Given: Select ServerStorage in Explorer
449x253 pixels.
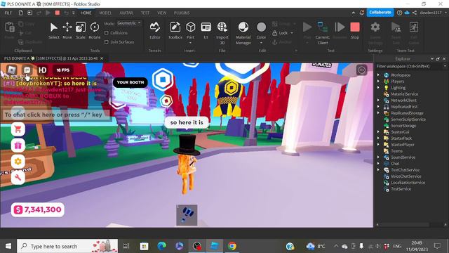Looking at the screenshot, I should [403, 126].
